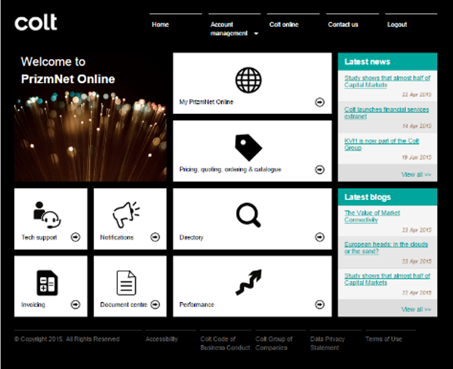Click Logout in the navigation
453x369 pixels.
397,25
